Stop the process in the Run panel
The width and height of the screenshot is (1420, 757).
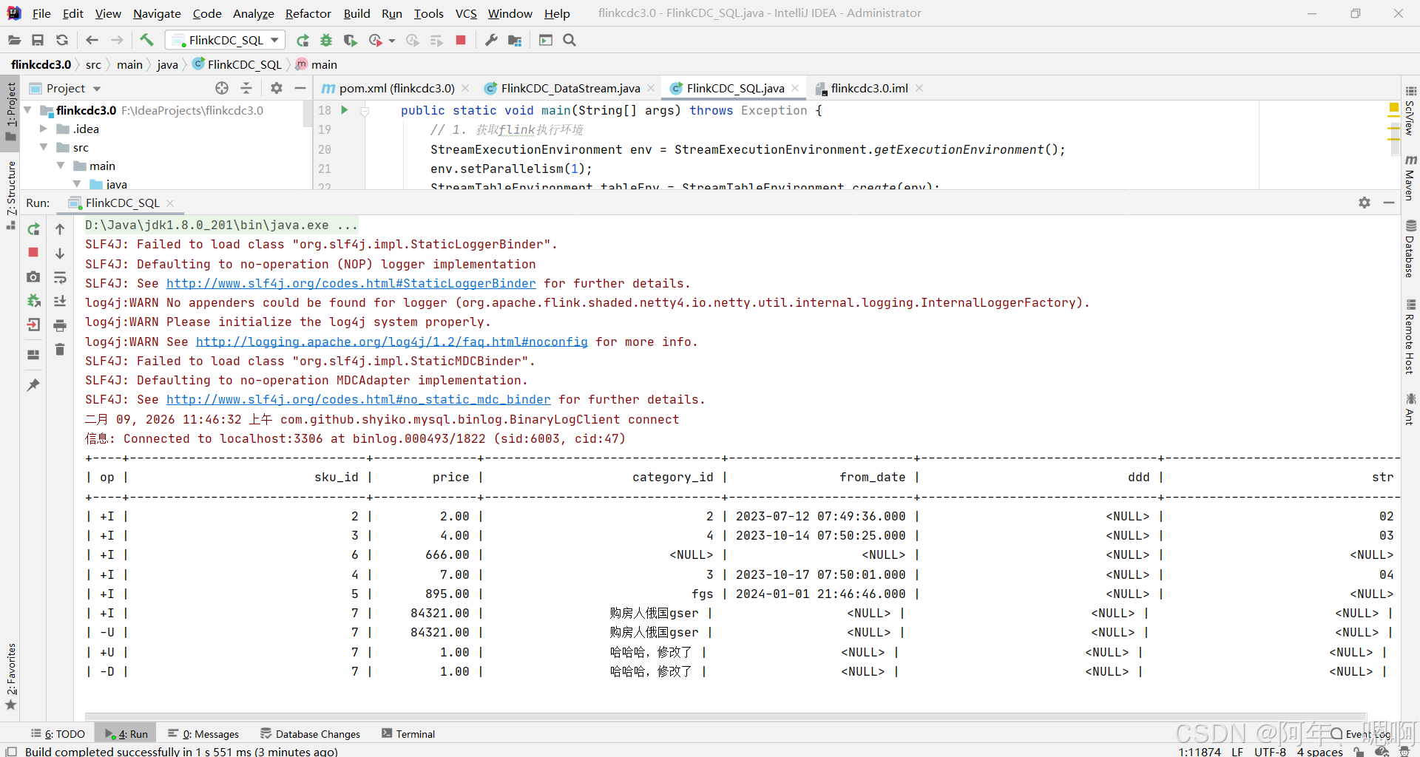pyautogui.click(x=33, y=252)
